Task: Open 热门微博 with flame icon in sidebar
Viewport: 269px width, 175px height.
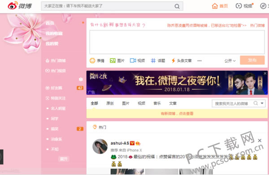Action: [56, 61]
